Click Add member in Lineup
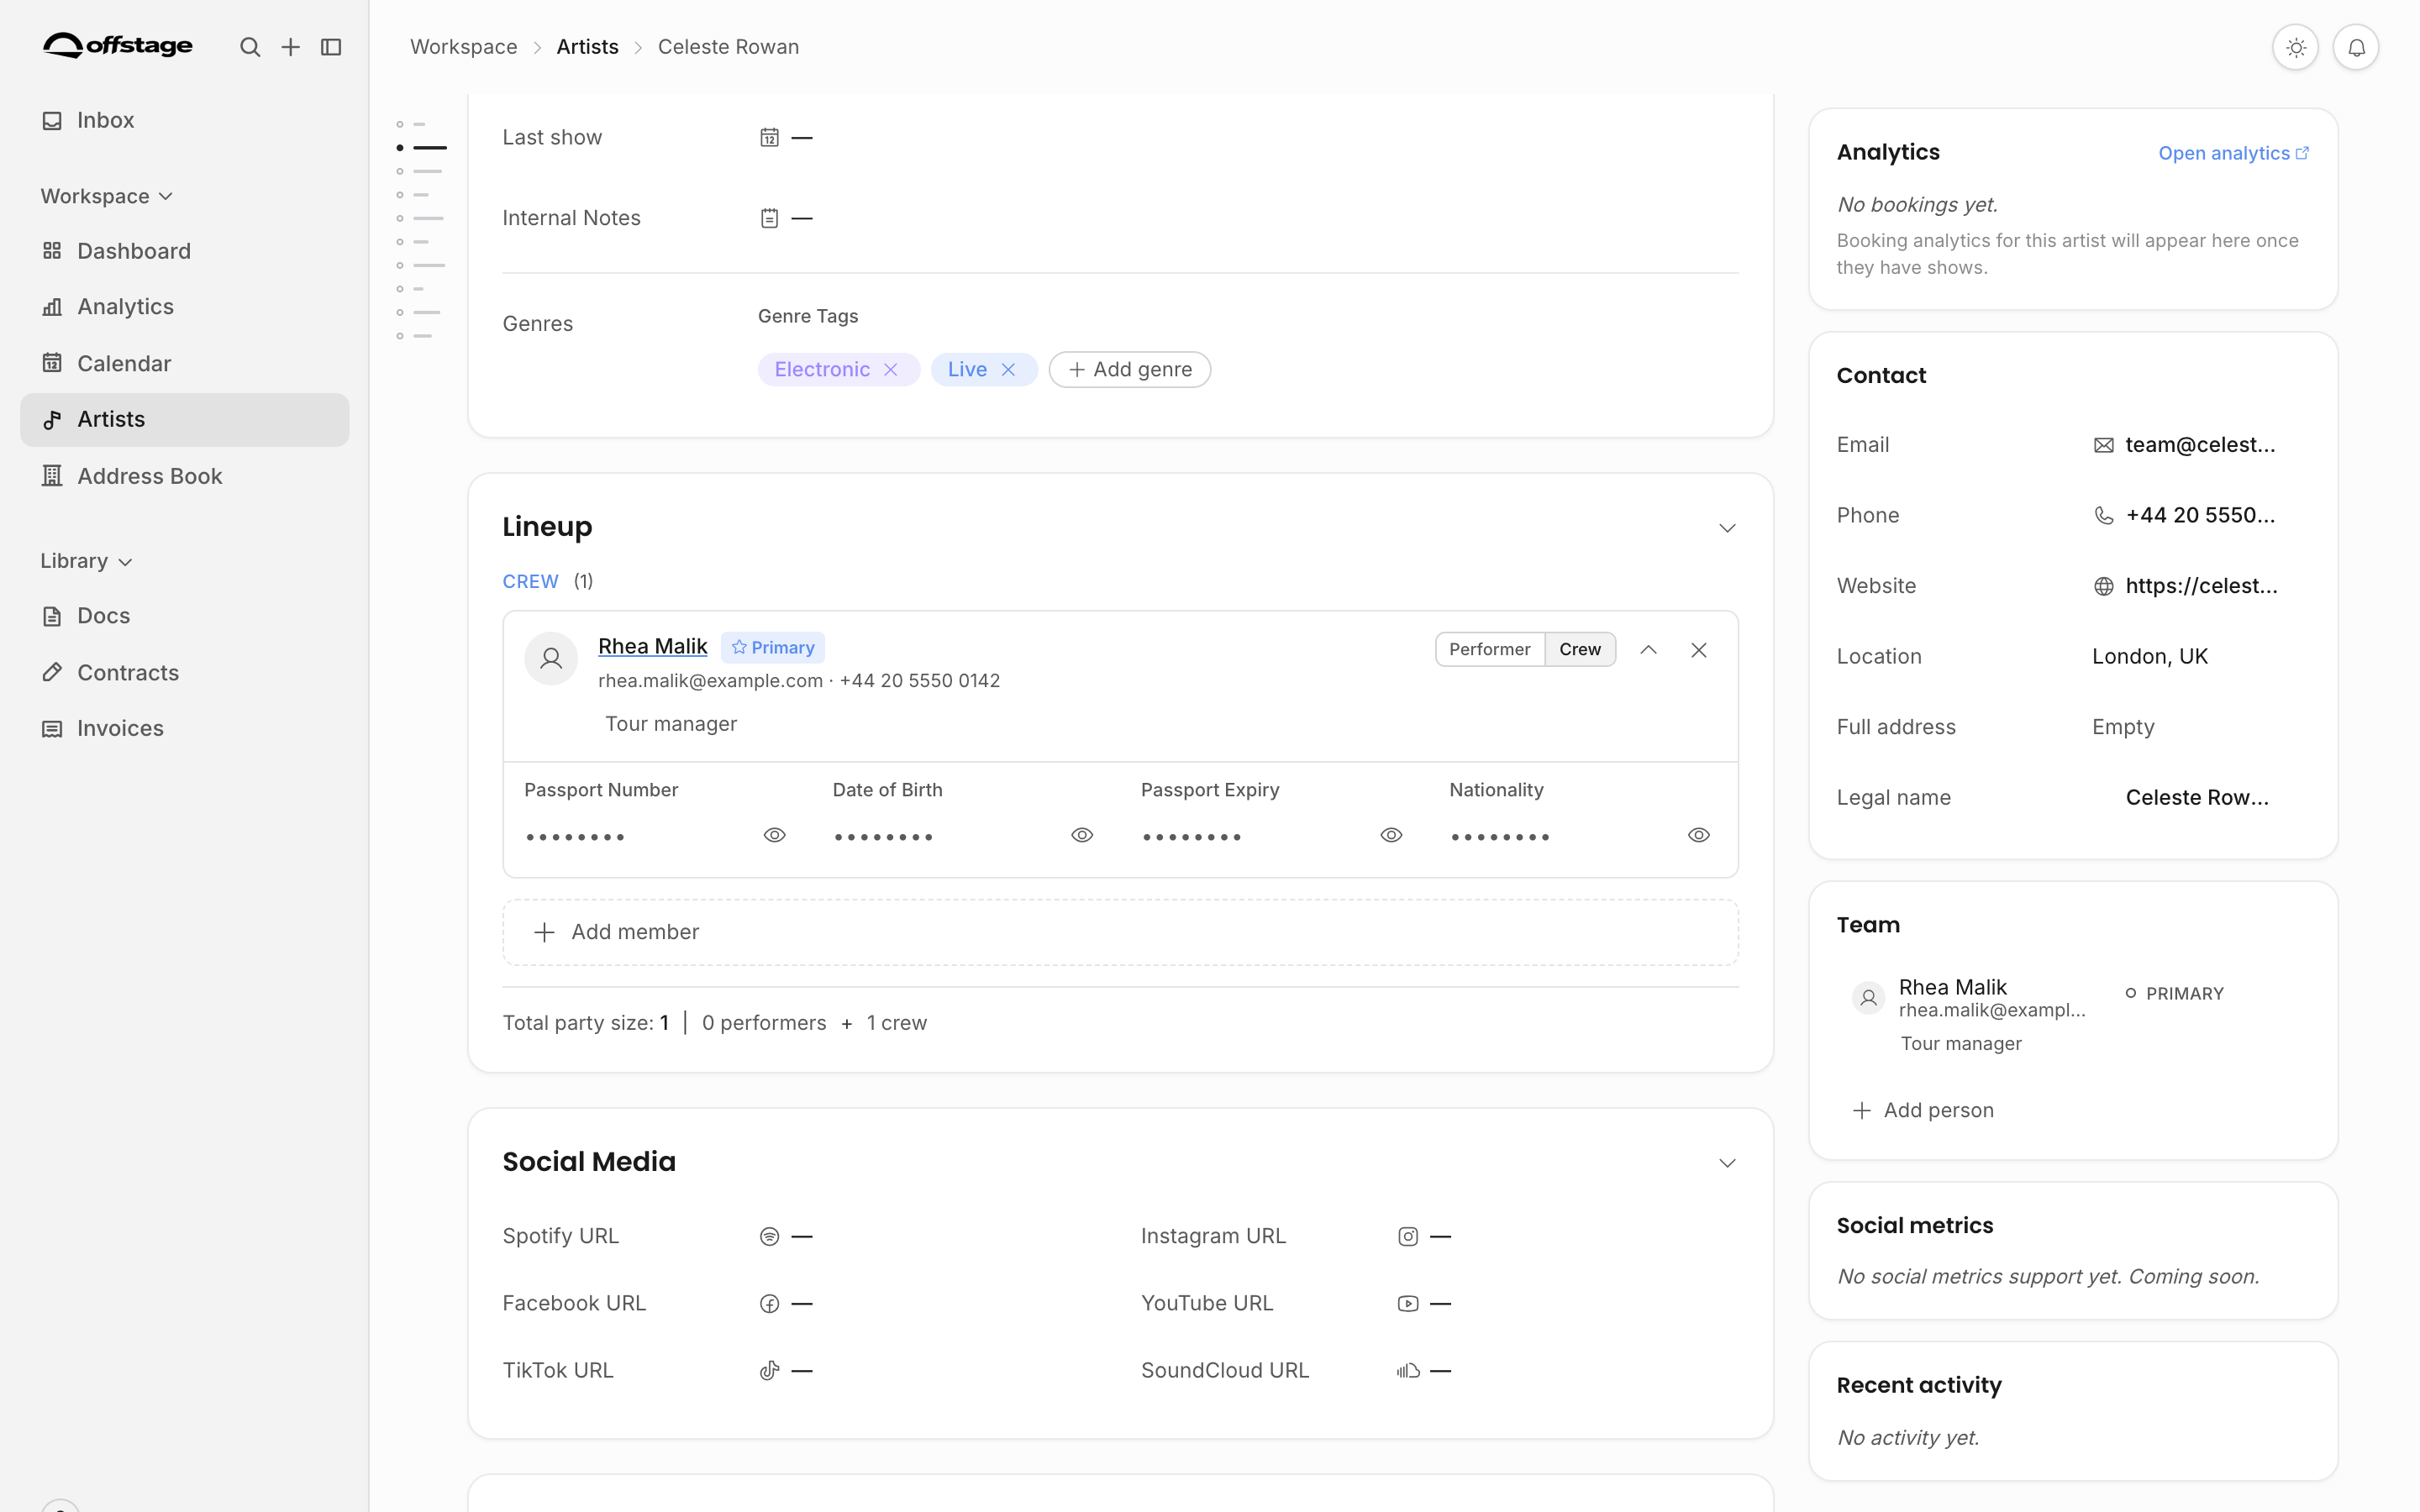 coord(1120,932)
